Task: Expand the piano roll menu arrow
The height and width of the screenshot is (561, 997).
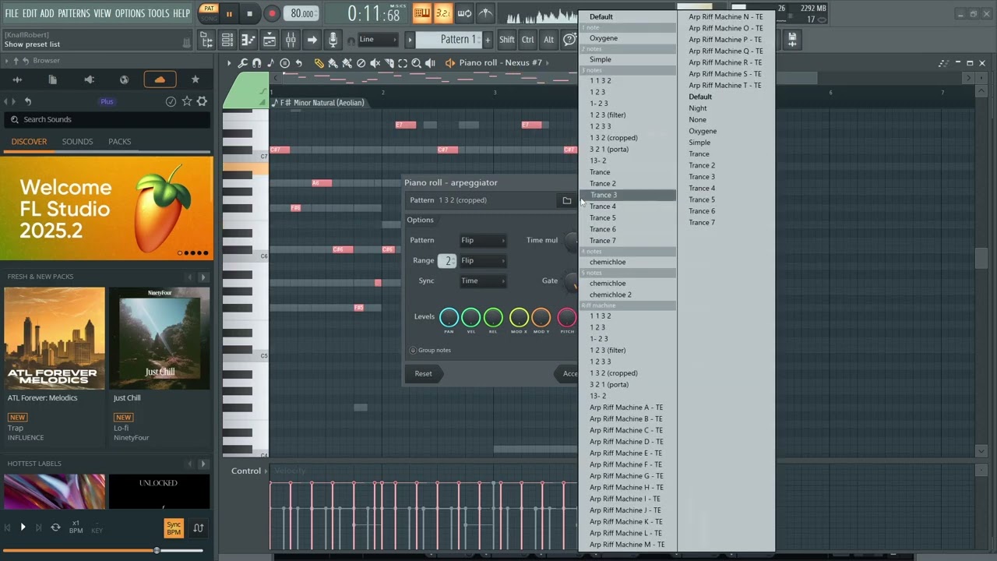Action: pos(228,63)
